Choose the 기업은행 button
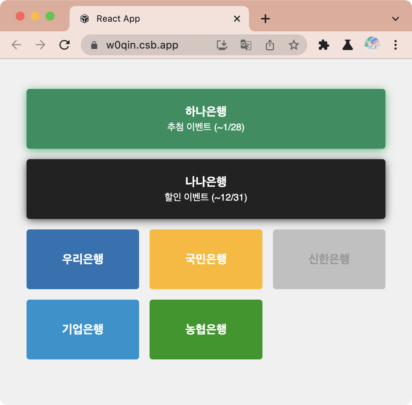 point(83,330)
